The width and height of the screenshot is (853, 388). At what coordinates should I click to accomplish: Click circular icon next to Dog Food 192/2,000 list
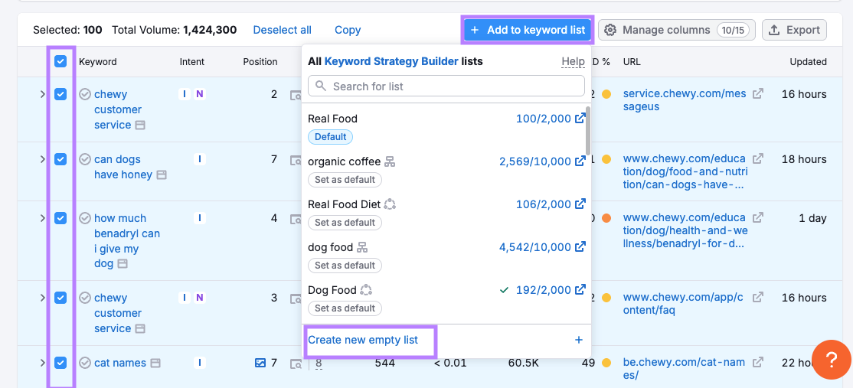[x=366, y=289]
